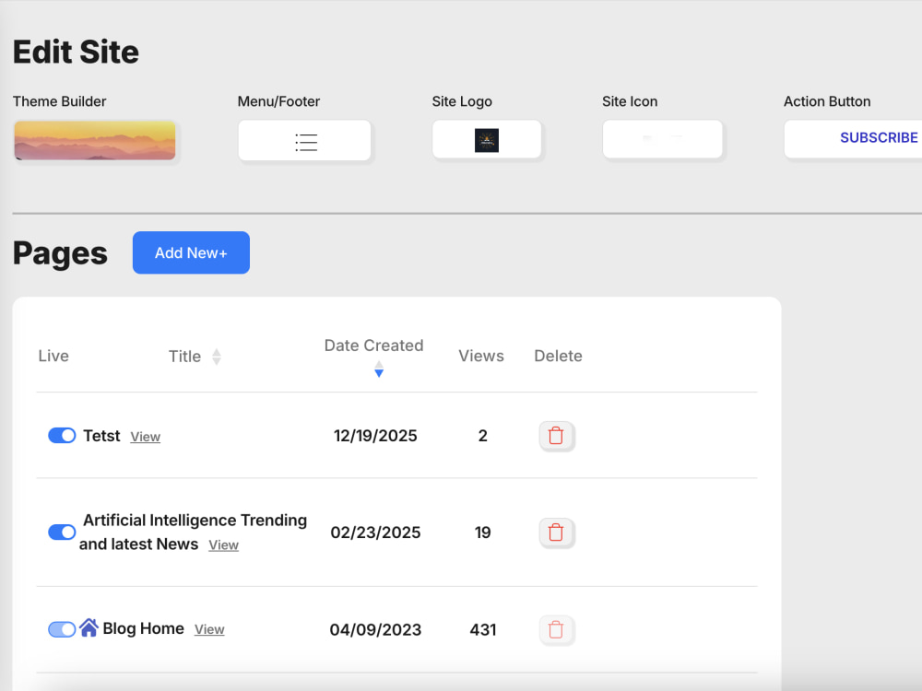Click the home icon beside Blog Home
Image resolution: width=922 pixels, height=691 pixels.
(x=89, y=627)
